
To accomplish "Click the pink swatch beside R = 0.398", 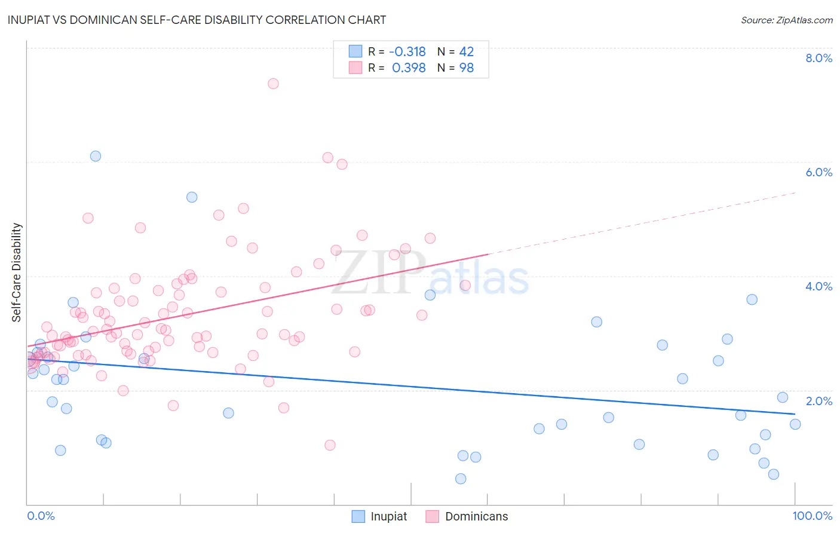I will tap(355, 68).
